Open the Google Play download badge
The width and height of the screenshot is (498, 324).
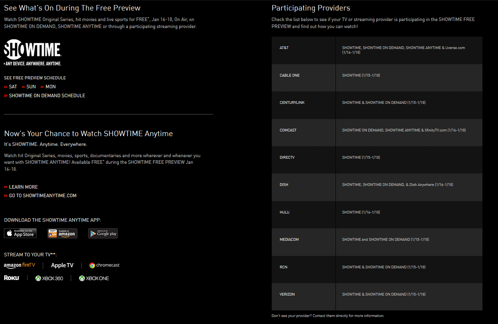pos(103,233)
